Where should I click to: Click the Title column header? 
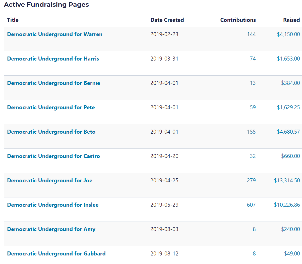pyautogui.click(x=13, y=20)
